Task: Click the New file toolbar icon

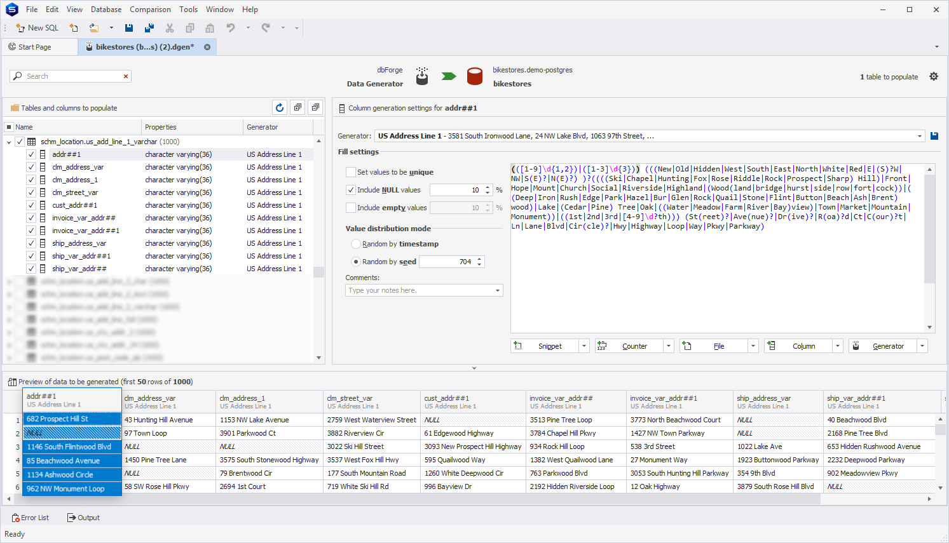Action: 74,28
